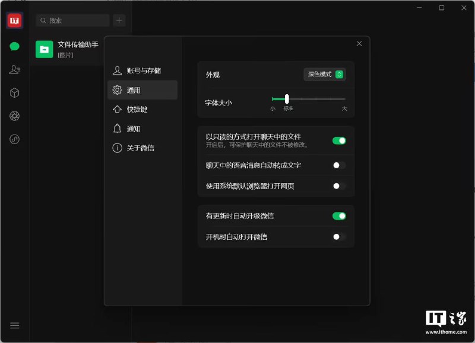Open the Contacts icon in the sidebar
The height and width of the screenshot is (343, 475).
[14, 69]
